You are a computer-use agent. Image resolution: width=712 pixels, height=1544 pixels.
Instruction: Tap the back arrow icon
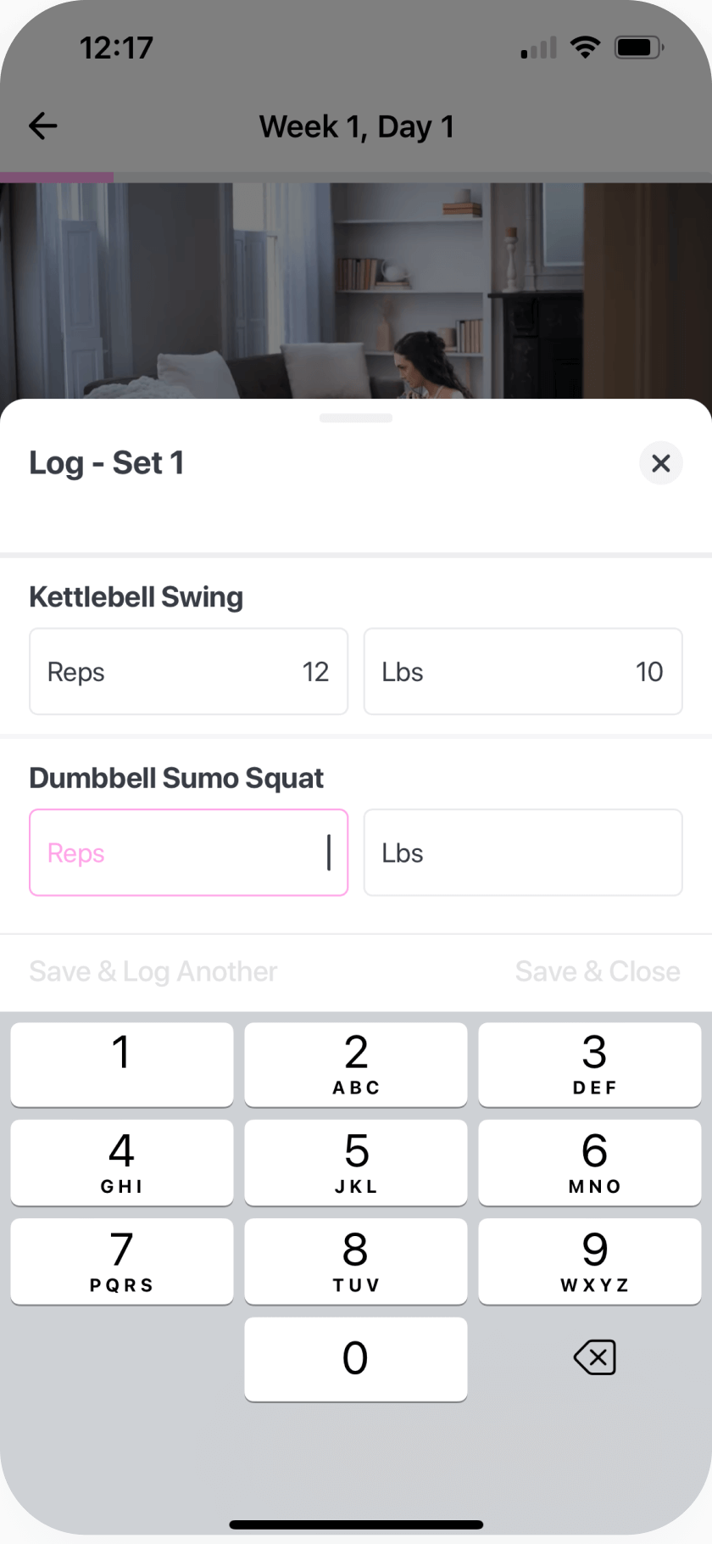point(42,126)
